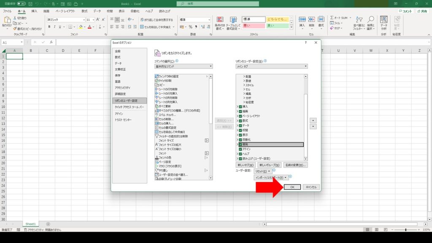Click the AutoSum (オート SUM) sigma icon
Viewport: 432px width, 243px height.
click(332, 18)
